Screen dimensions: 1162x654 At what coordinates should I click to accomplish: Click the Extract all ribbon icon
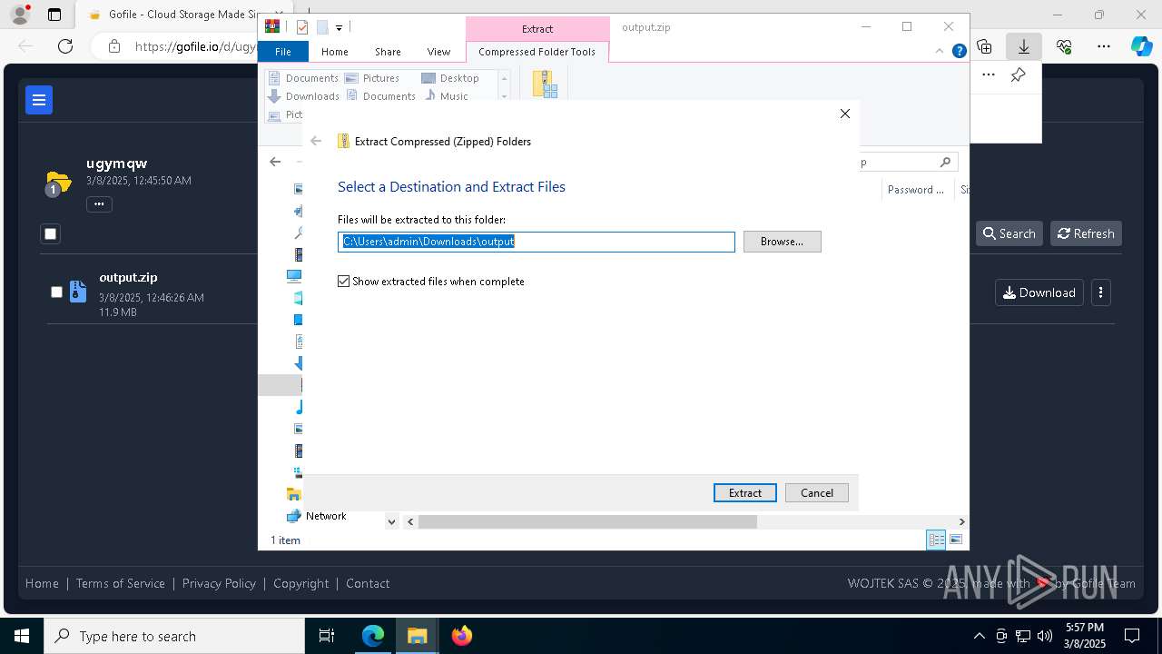point(545,84)
